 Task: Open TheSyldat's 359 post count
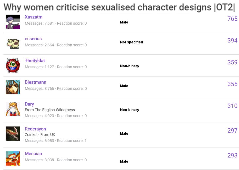point(232,62)
